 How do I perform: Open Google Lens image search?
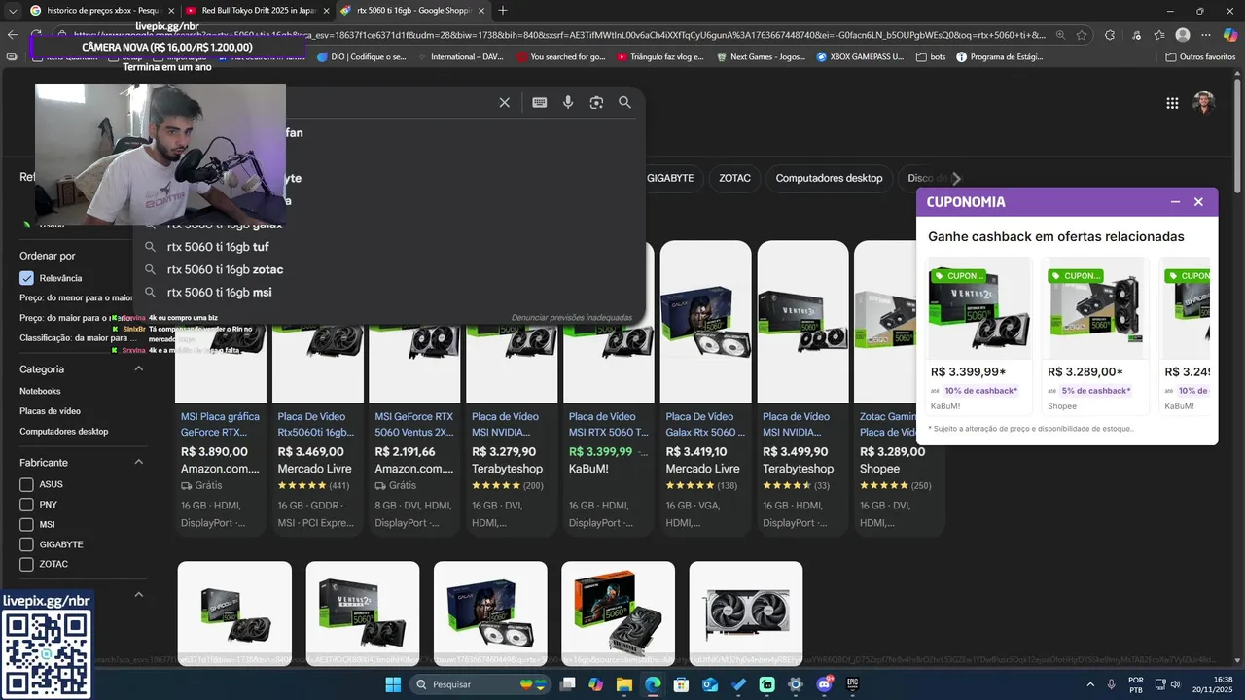point(596,103)
